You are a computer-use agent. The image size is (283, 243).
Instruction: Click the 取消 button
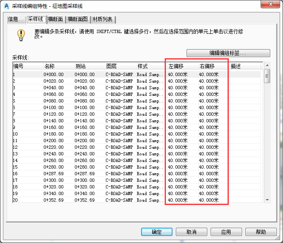point(192,232)
